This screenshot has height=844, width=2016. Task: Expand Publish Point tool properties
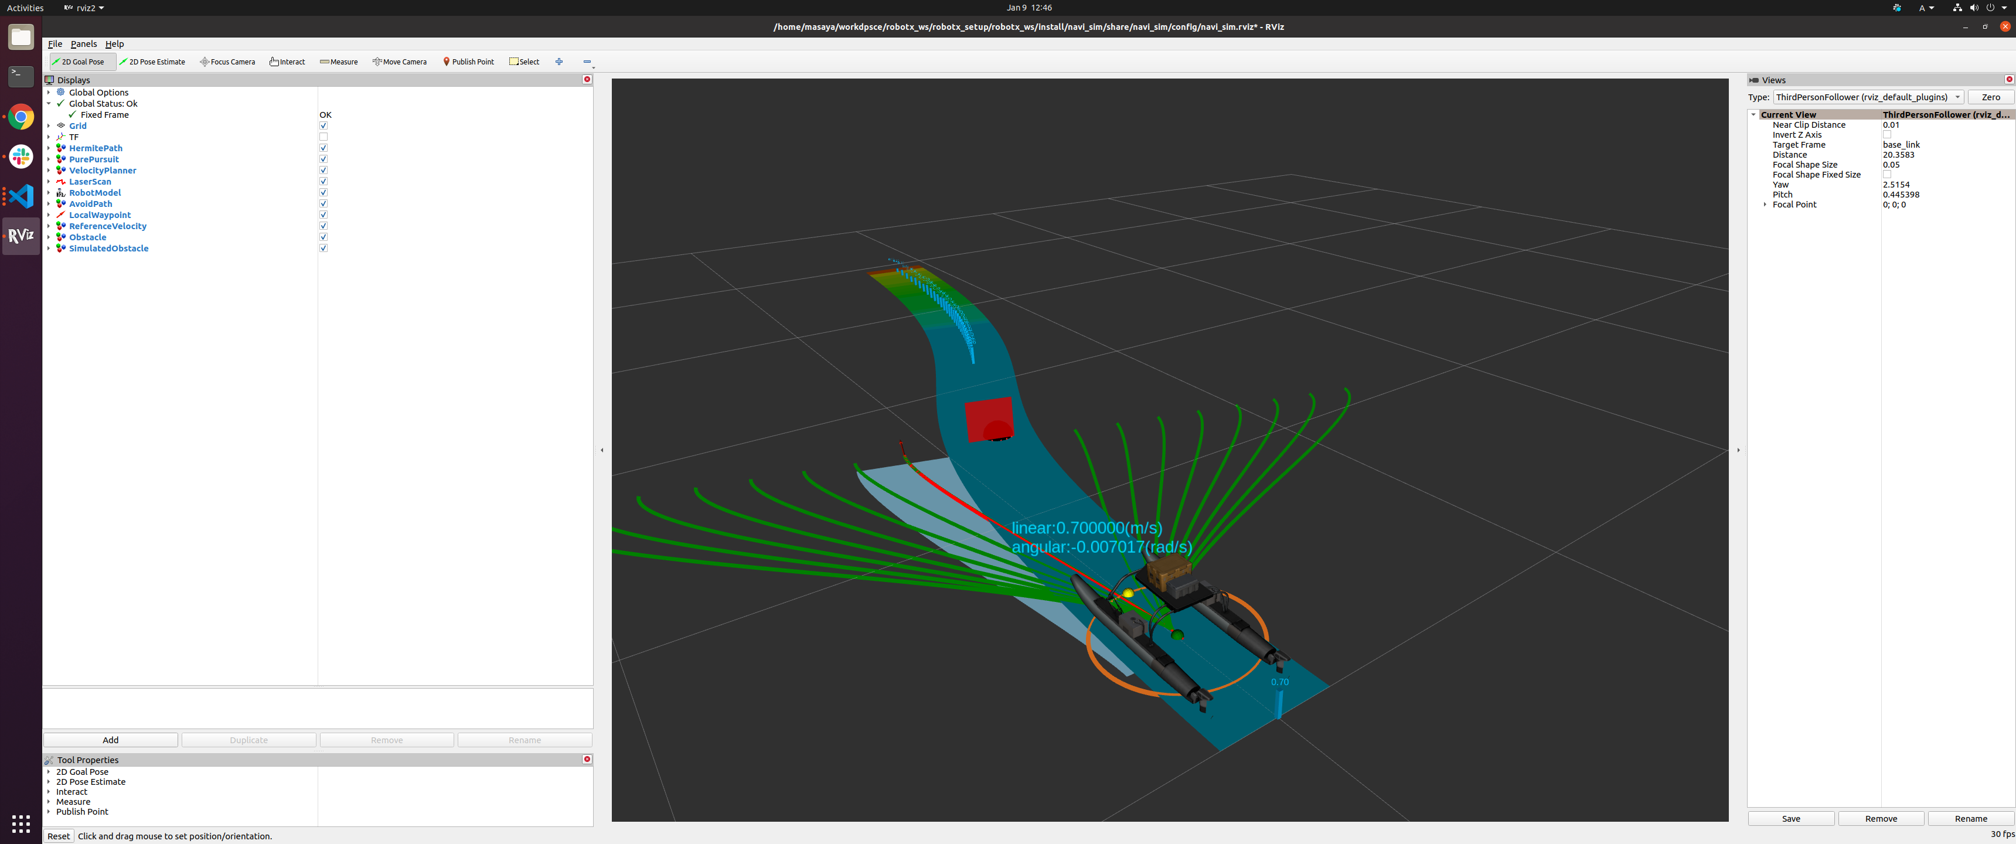[x=49, y=812]
